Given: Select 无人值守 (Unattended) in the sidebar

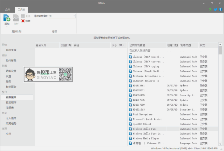Looking at the screenshot, I should tap(11, 118).
